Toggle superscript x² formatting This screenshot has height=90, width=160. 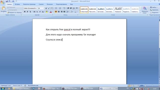pyautogui.click(x=40, y=12)
